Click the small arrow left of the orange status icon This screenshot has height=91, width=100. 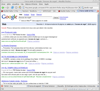[x=64, y=89]
